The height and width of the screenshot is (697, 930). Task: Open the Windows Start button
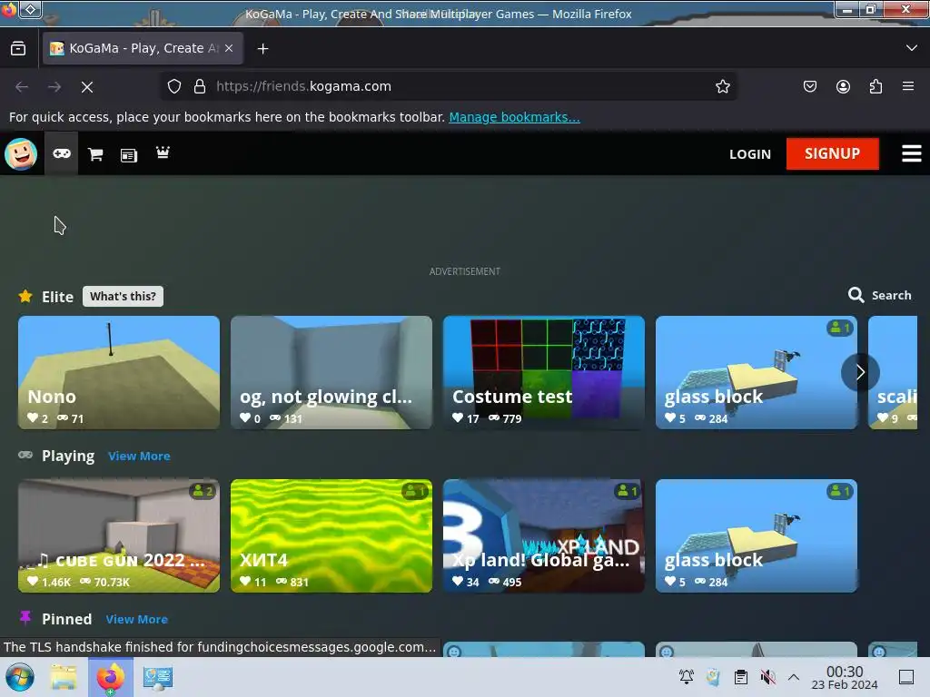[x=20, y=677]
